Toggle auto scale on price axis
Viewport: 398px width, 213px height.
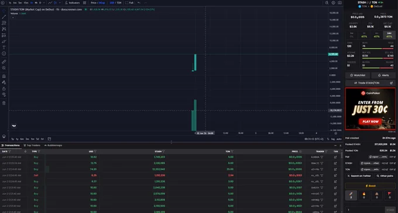pos(339,139)
